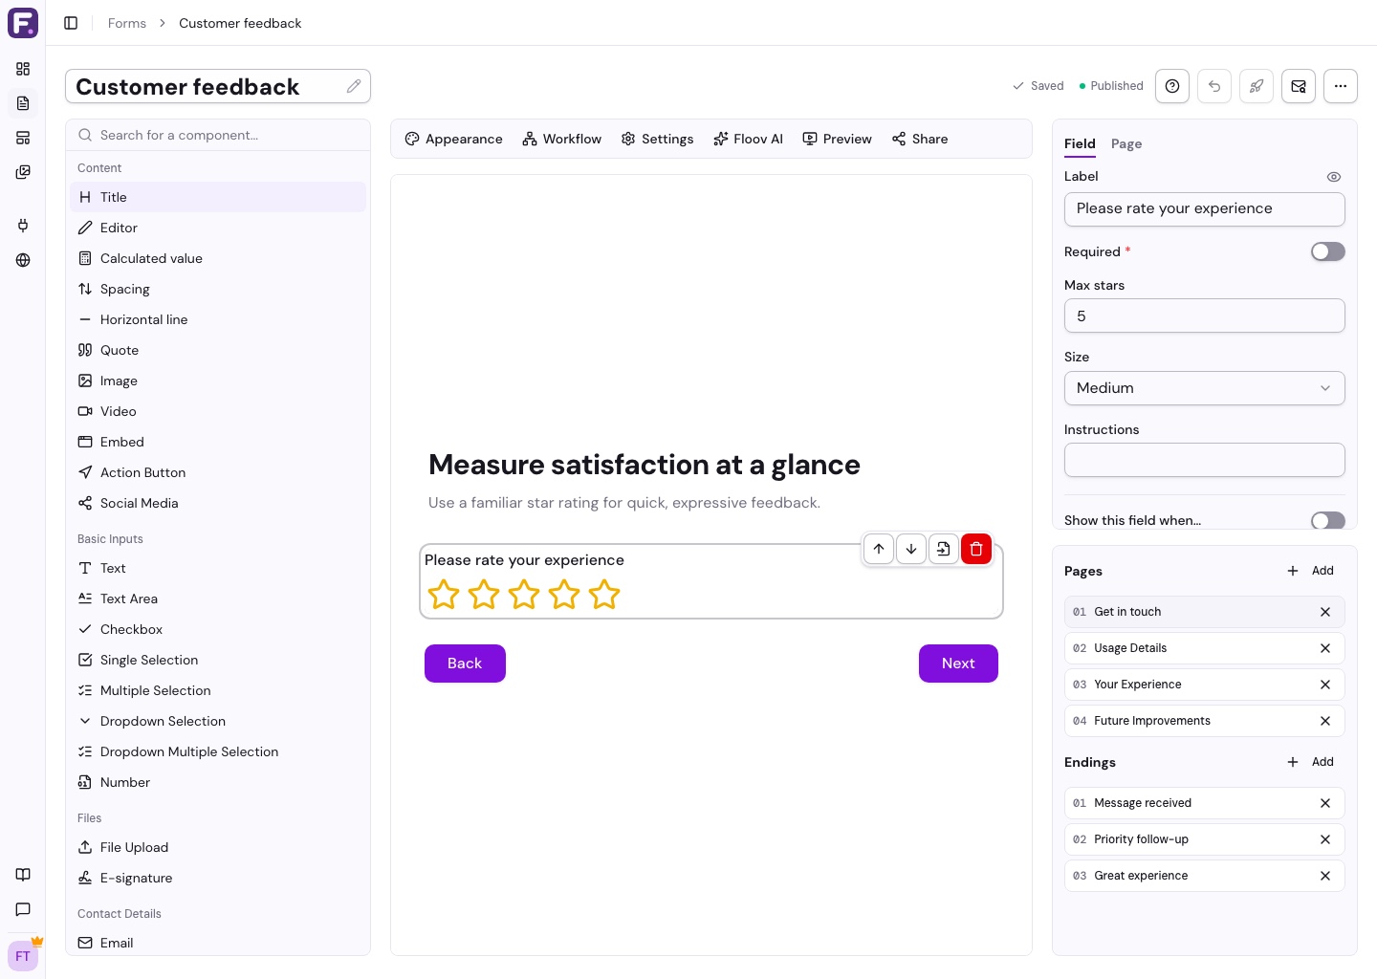Select the first star in rating
Image resolution: width=1377 pixels, height=979 pixels.
(x=444, y=595)
